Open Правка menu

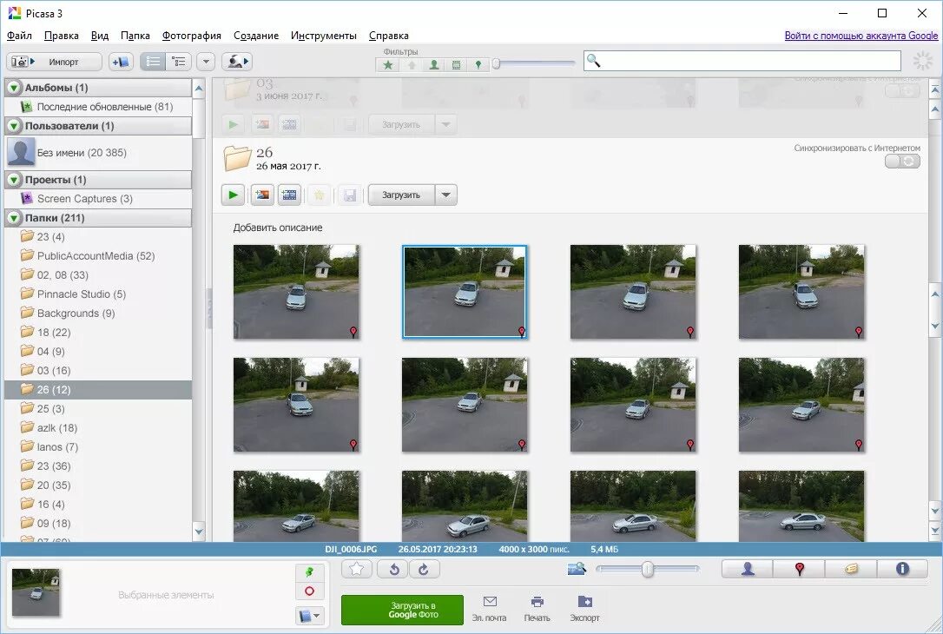(x=62, y=36)
